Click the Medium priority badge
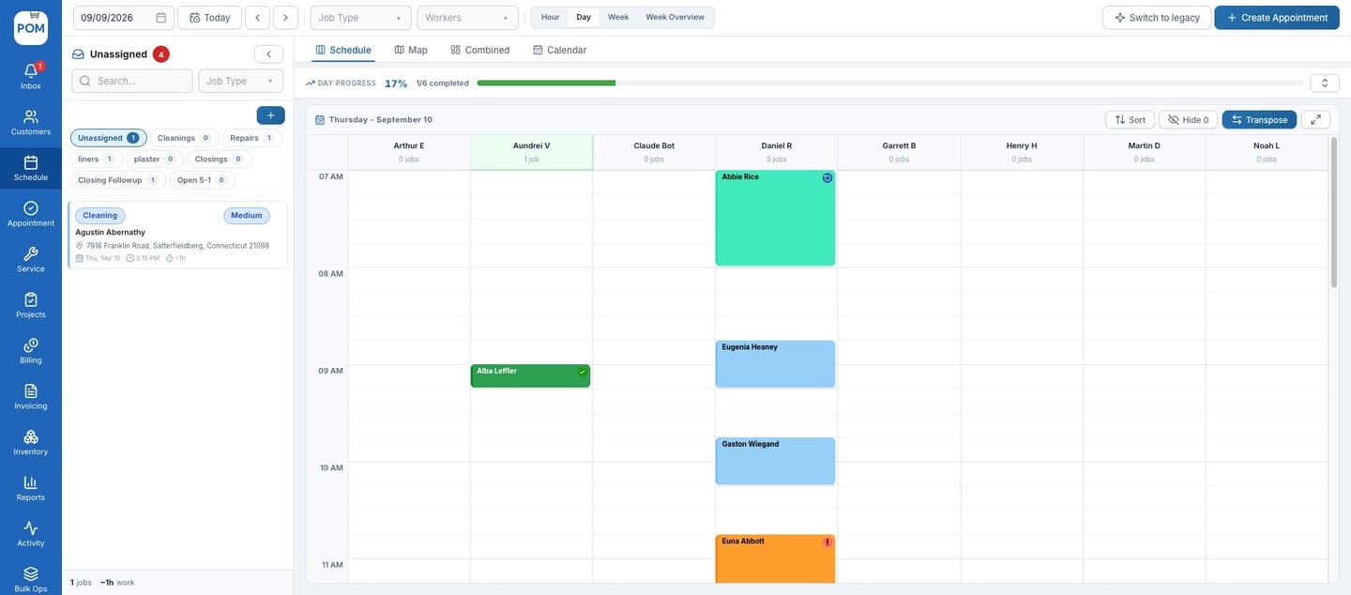Viewport: 1351px width, 595px height. (247, 216)
